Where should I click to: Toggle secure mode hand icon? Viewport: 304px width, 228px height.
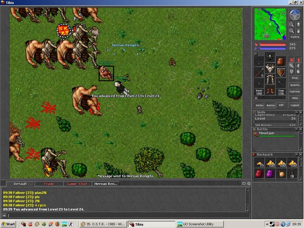point(298,72)
